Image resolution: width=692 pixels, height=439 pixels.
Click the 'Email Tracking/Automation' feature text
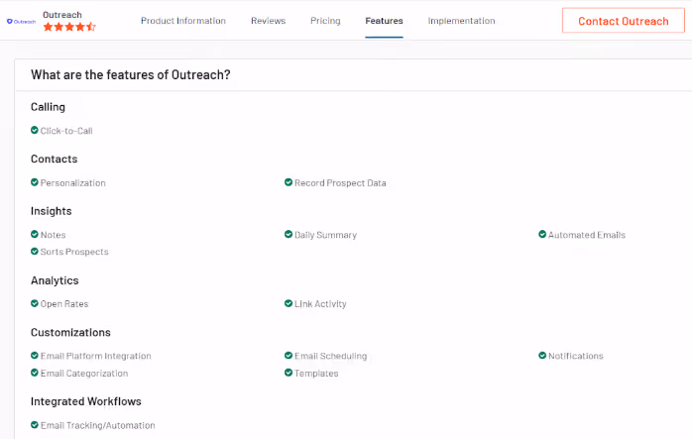click(98, 426)
